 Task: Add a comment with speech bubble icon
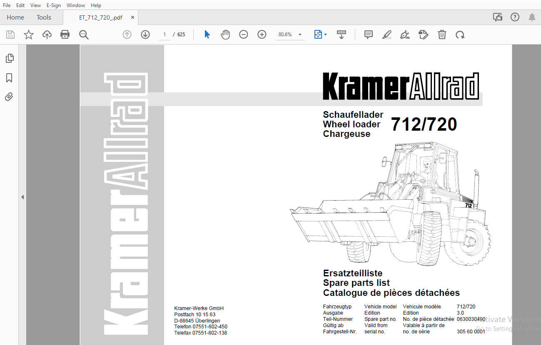(369, 35)
